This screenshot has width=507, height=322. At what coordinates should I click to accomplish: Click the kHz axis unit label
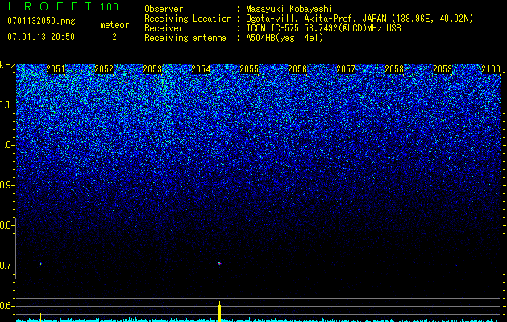coord(7,65)
